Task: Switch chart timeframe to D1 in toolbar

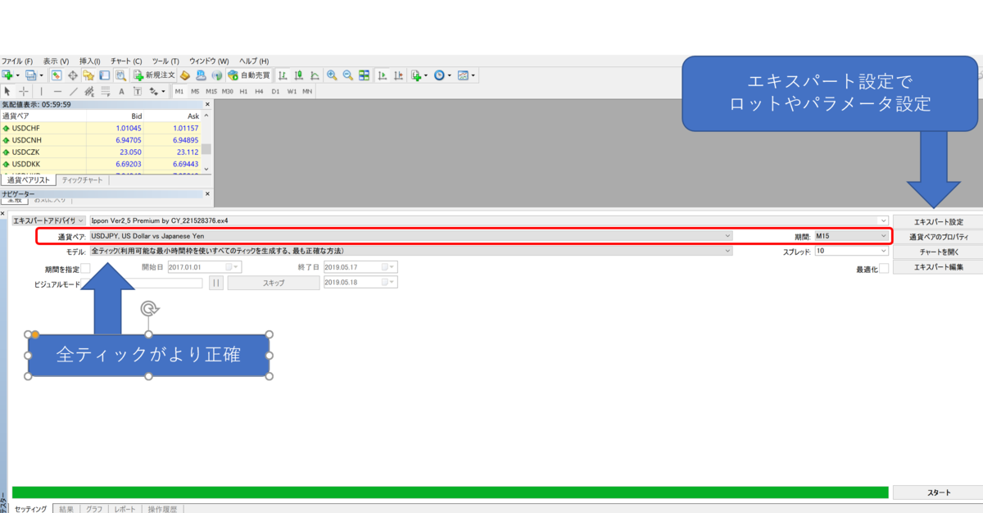Action: pos(275,91)
